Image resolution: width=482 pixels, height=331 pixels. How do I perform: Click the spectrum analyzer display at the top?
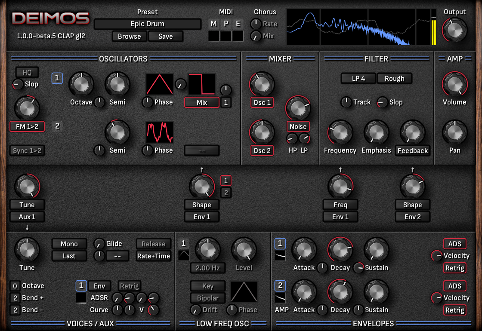click(359, 26)
